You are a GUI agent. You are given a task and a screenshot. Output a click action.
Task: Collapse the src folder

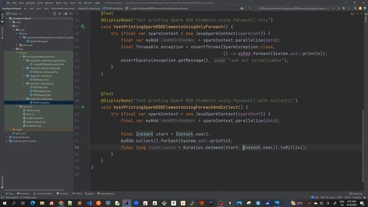[10, 26]
